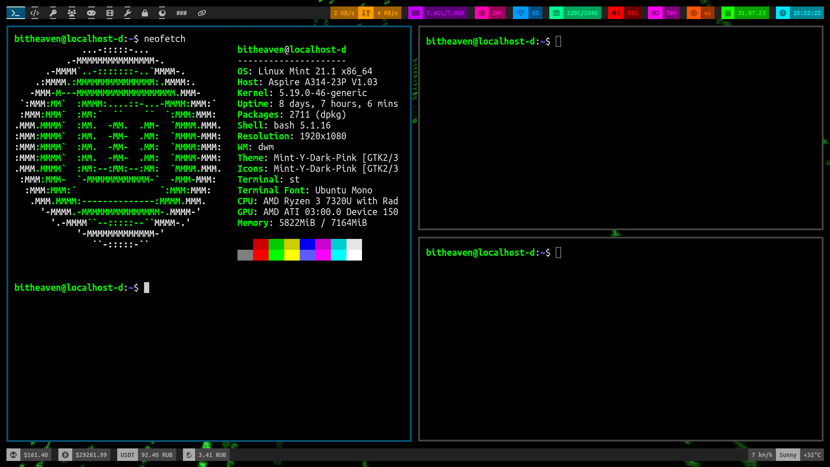Focus the prompt in the left neofetch terminal

pyautogui.click(x=82, y=288)
